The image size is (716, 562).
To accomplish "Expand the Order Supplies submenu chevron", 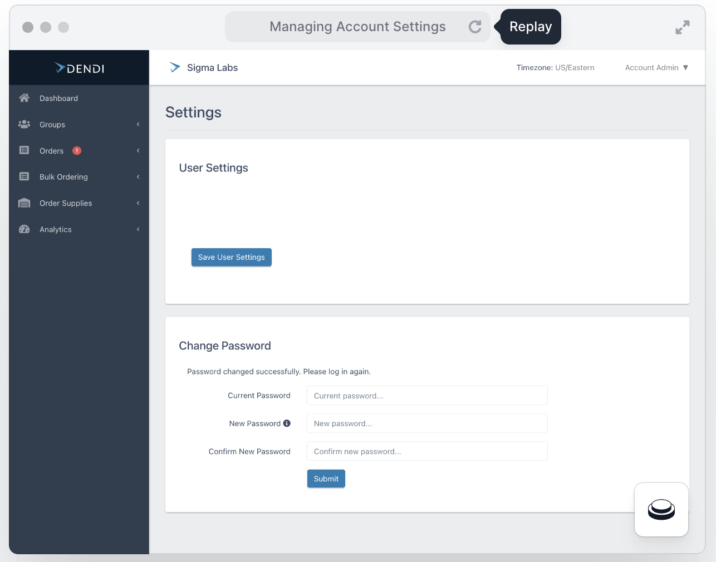I will point(138,203).
